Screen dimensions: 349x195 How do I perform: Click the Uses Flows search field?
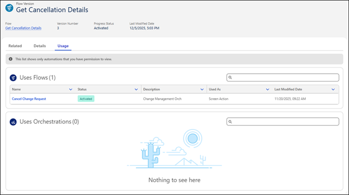283,78
